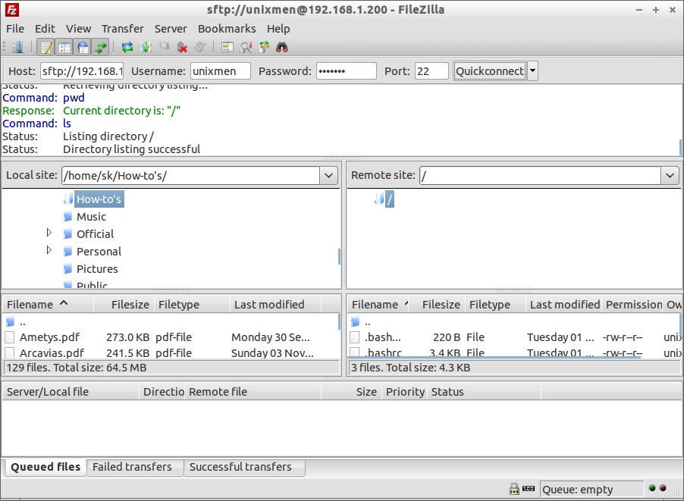The image size is (684, 501).
Task: Click the Music folder icon
Action: click(67, 216)
